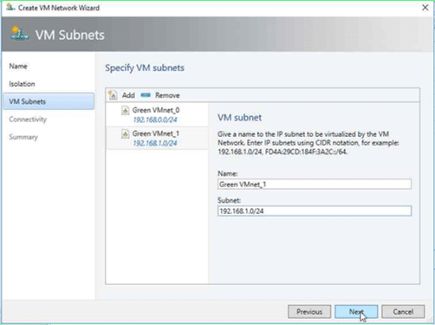Click the Remove subnet icon
Screen dimensions: 435x325
pos(146,95)
